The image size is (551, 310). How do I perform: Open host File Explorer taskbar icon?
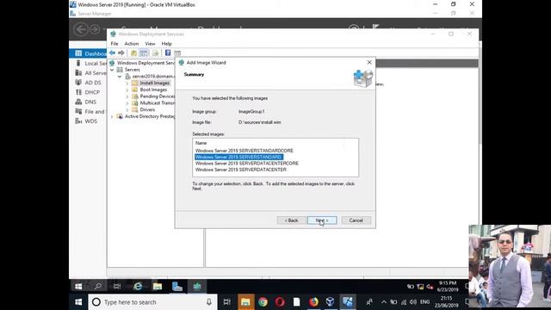coord(245,302)
